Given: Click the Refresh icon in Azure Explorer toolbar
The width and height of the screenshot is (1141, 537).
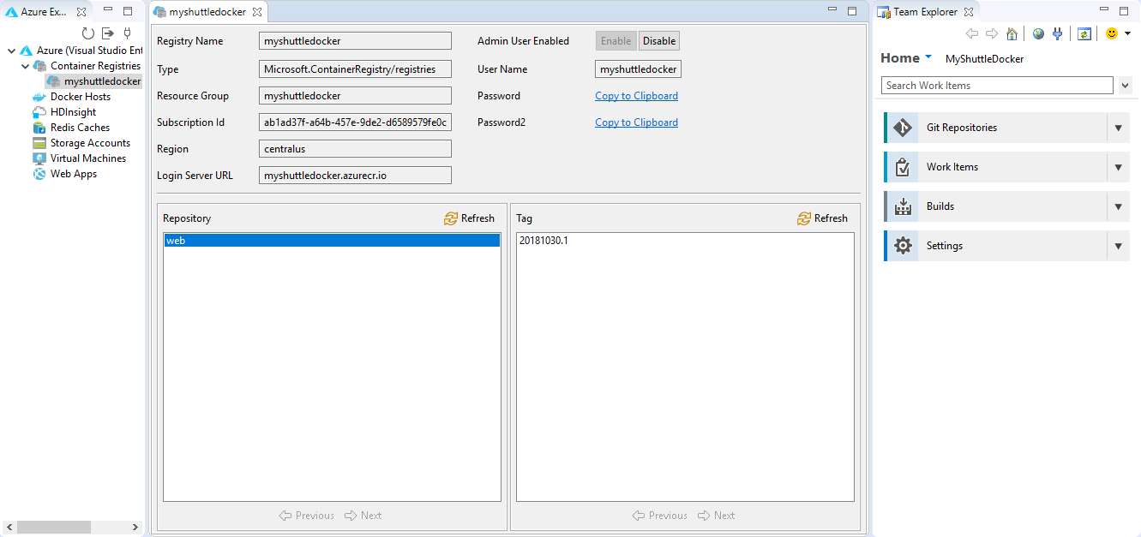Looking at the screenshot, I should (88, 33).
